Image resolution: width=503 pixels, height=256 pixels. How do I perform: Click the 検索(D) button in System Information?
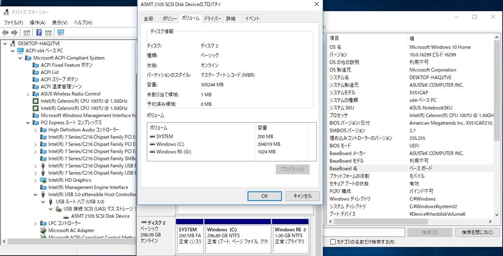tap(430, 232)
